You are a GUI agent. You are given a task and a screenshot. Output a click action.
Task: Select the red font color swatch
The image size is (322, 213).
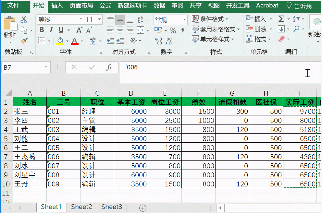[75, 43]
